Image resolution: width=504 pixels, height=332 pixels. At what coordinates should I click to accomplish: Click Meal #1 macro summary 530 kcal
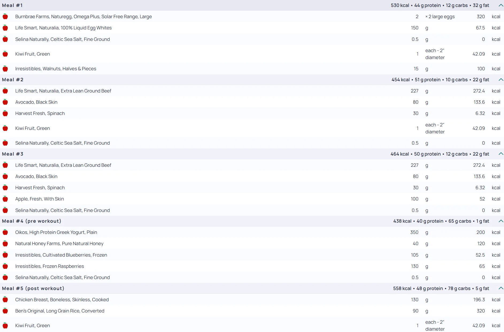440,5
